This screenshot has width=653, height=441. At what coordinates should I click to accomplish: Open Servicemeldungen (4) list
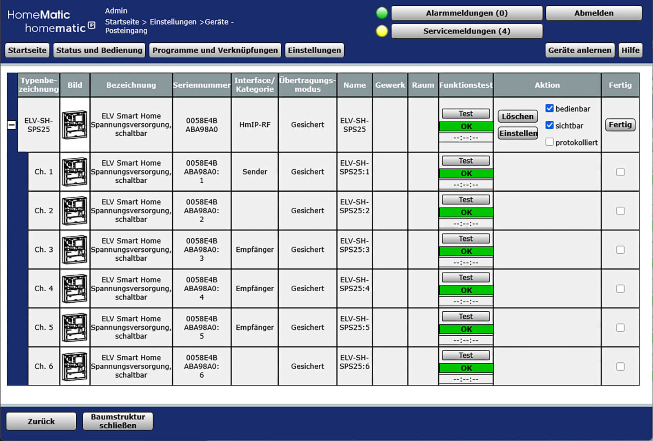pyautogui.click(x=466, y=31)
